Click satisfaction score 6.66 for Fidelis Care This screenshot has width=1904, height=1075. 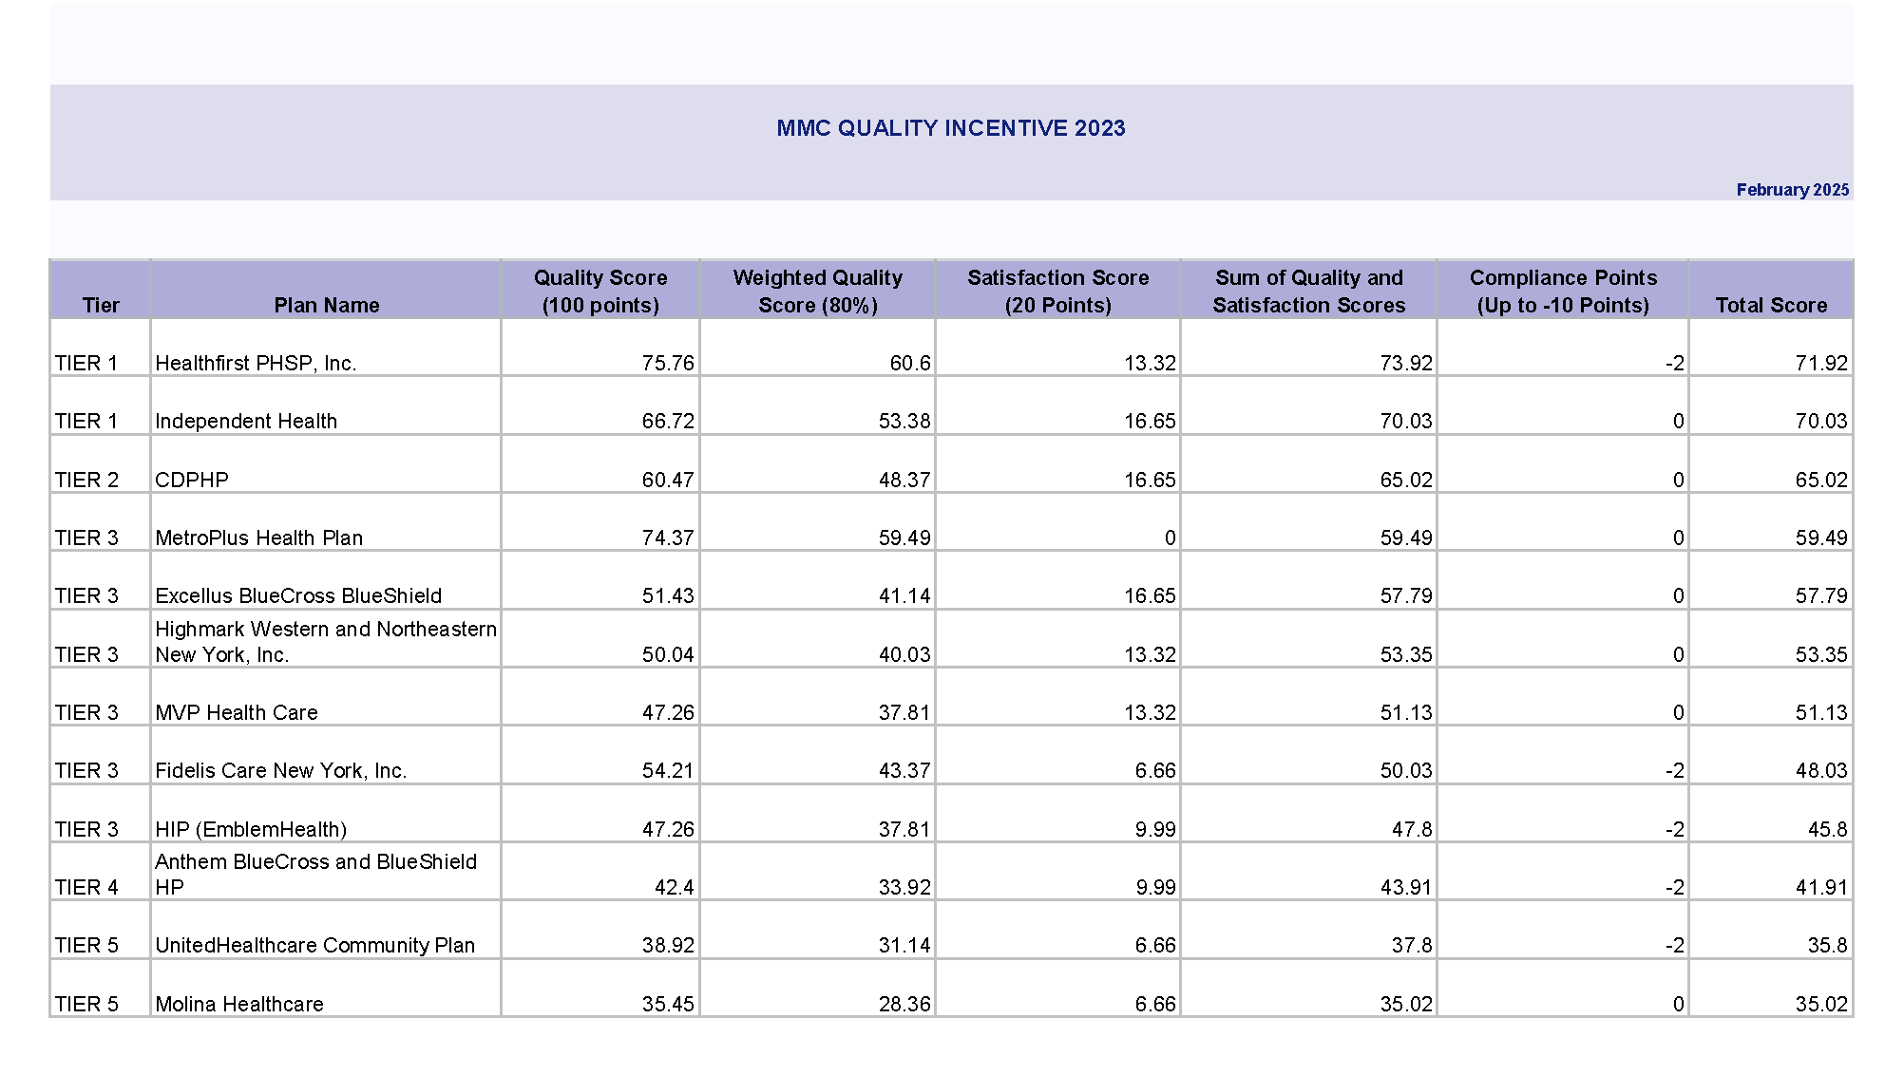(1155, 770)
